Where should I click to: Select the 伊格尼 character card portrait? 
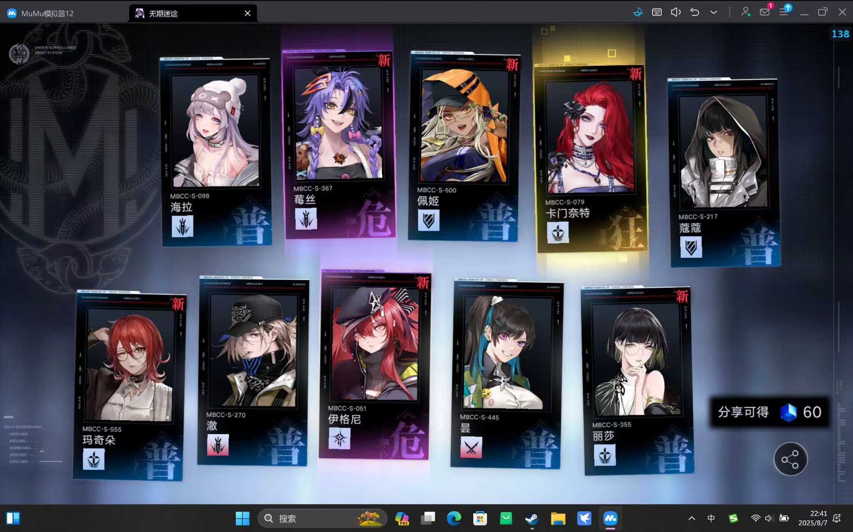tap(374, 344)
